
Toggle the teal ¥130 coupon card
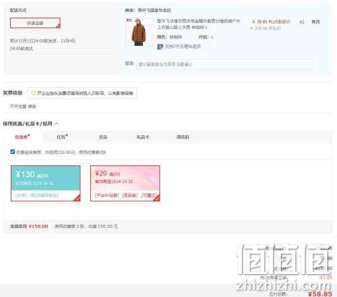[46, 184]
